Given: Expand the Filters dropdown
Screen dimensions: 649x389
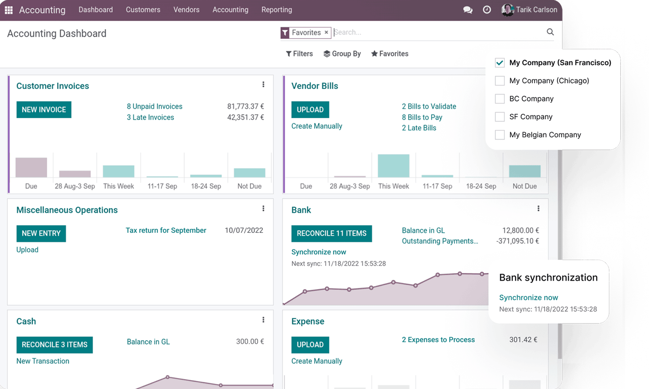Looking at the screenshot, I should click(x=299, y=54).
